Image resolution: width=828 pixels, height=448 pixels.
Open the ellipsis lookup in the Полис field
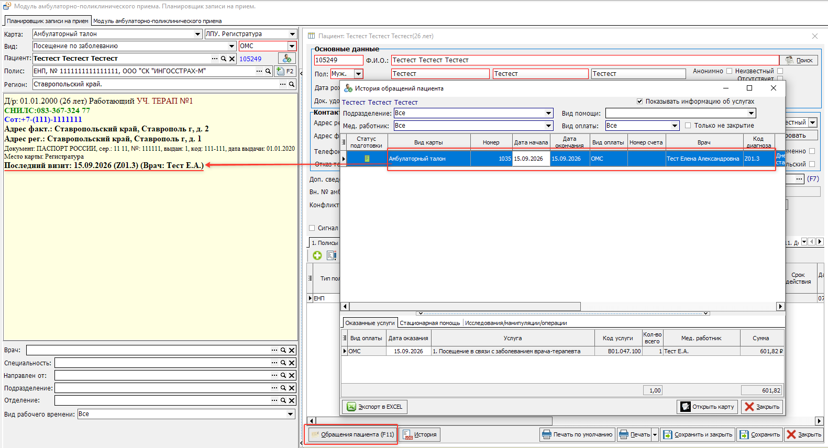(259, 71)
